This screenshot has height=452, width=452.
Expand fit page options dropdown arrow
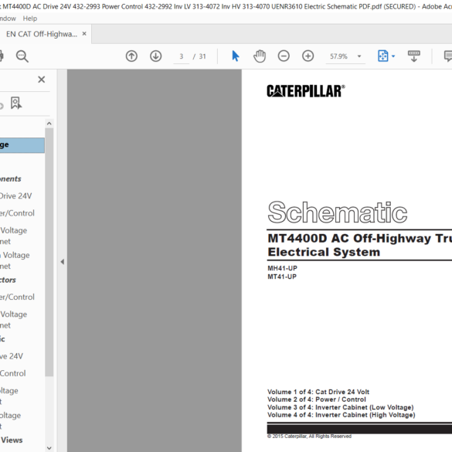(x=393, y=56)
